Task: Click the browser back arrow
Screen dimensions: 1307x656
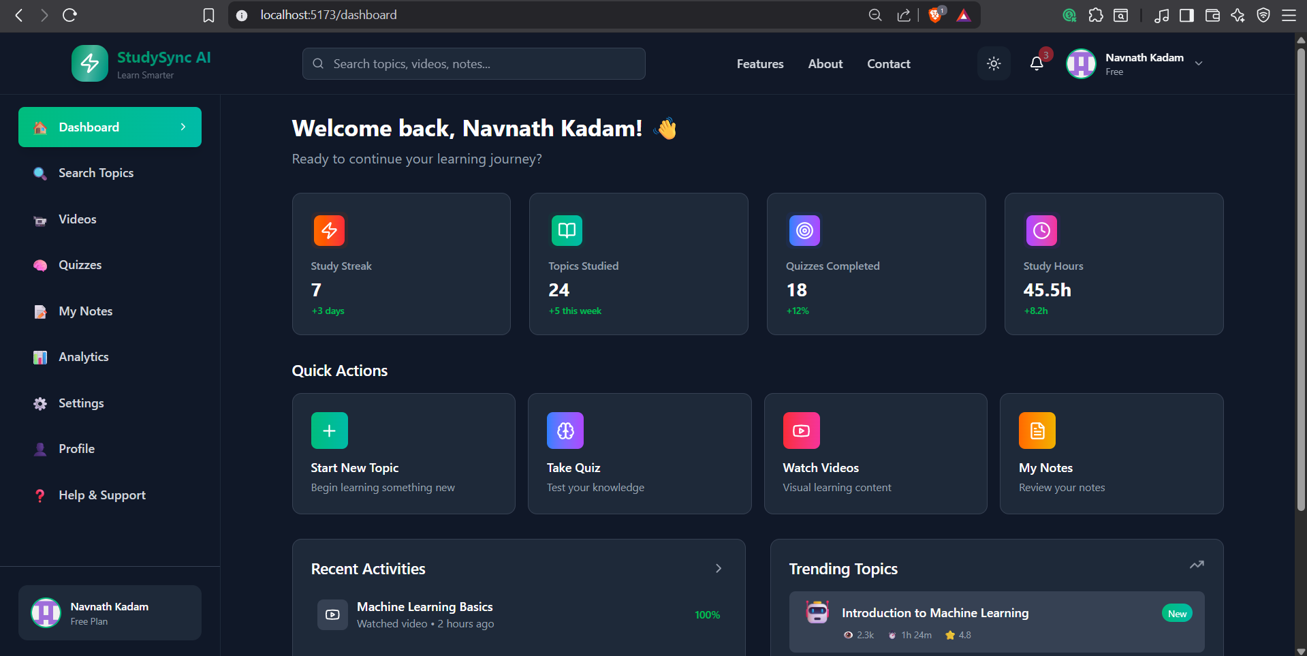Action: [x=19, y=15]
